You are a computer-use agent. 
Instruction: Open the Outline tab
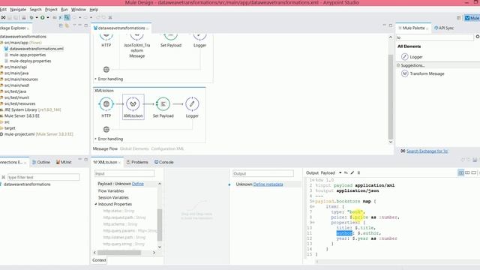click(x=41, y=162)
